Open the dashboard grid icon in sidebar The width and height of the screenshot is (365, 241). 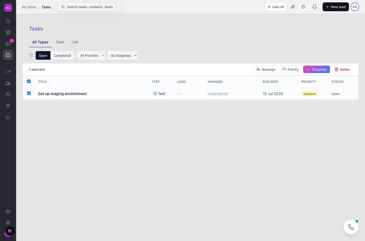8,32
